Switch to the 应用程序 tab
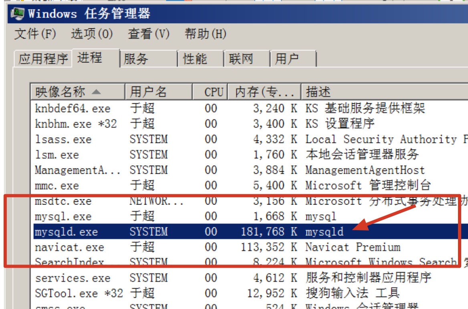 [43, 59]
